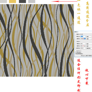Click the wavy stripe pattern preview image
Image resolution: width=92 pixels, height=92 pixels.
pos(37,40)
